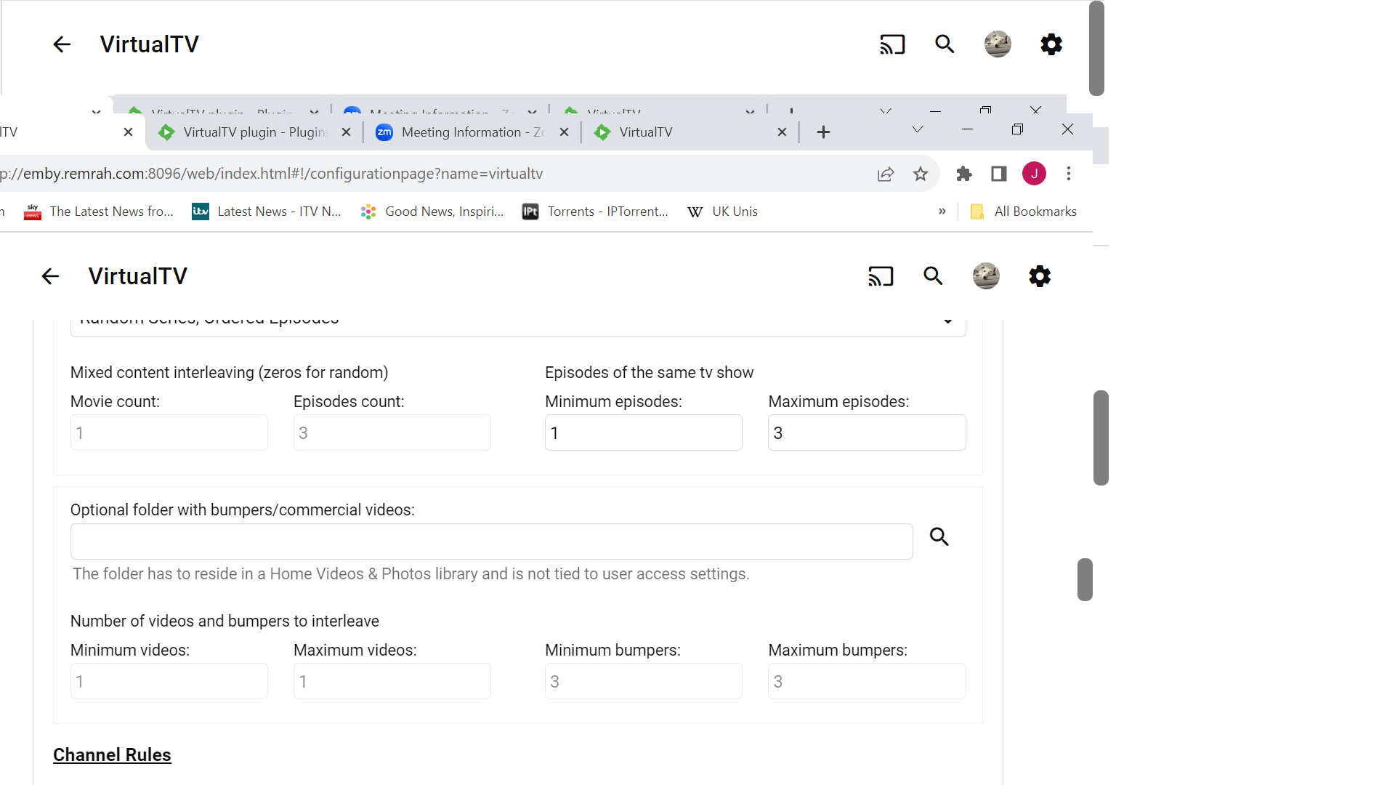Bookmark this page with the star icon
The width and height of the screenshot is (1395, 785).
(x=921, y=174)
